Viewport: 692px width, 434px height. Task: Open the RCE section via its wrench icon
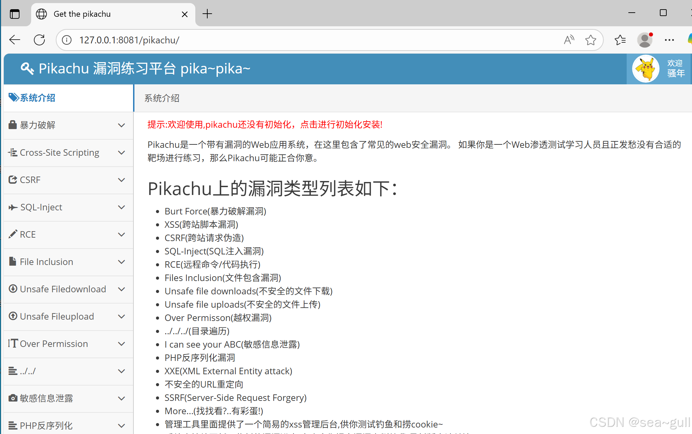13,234
